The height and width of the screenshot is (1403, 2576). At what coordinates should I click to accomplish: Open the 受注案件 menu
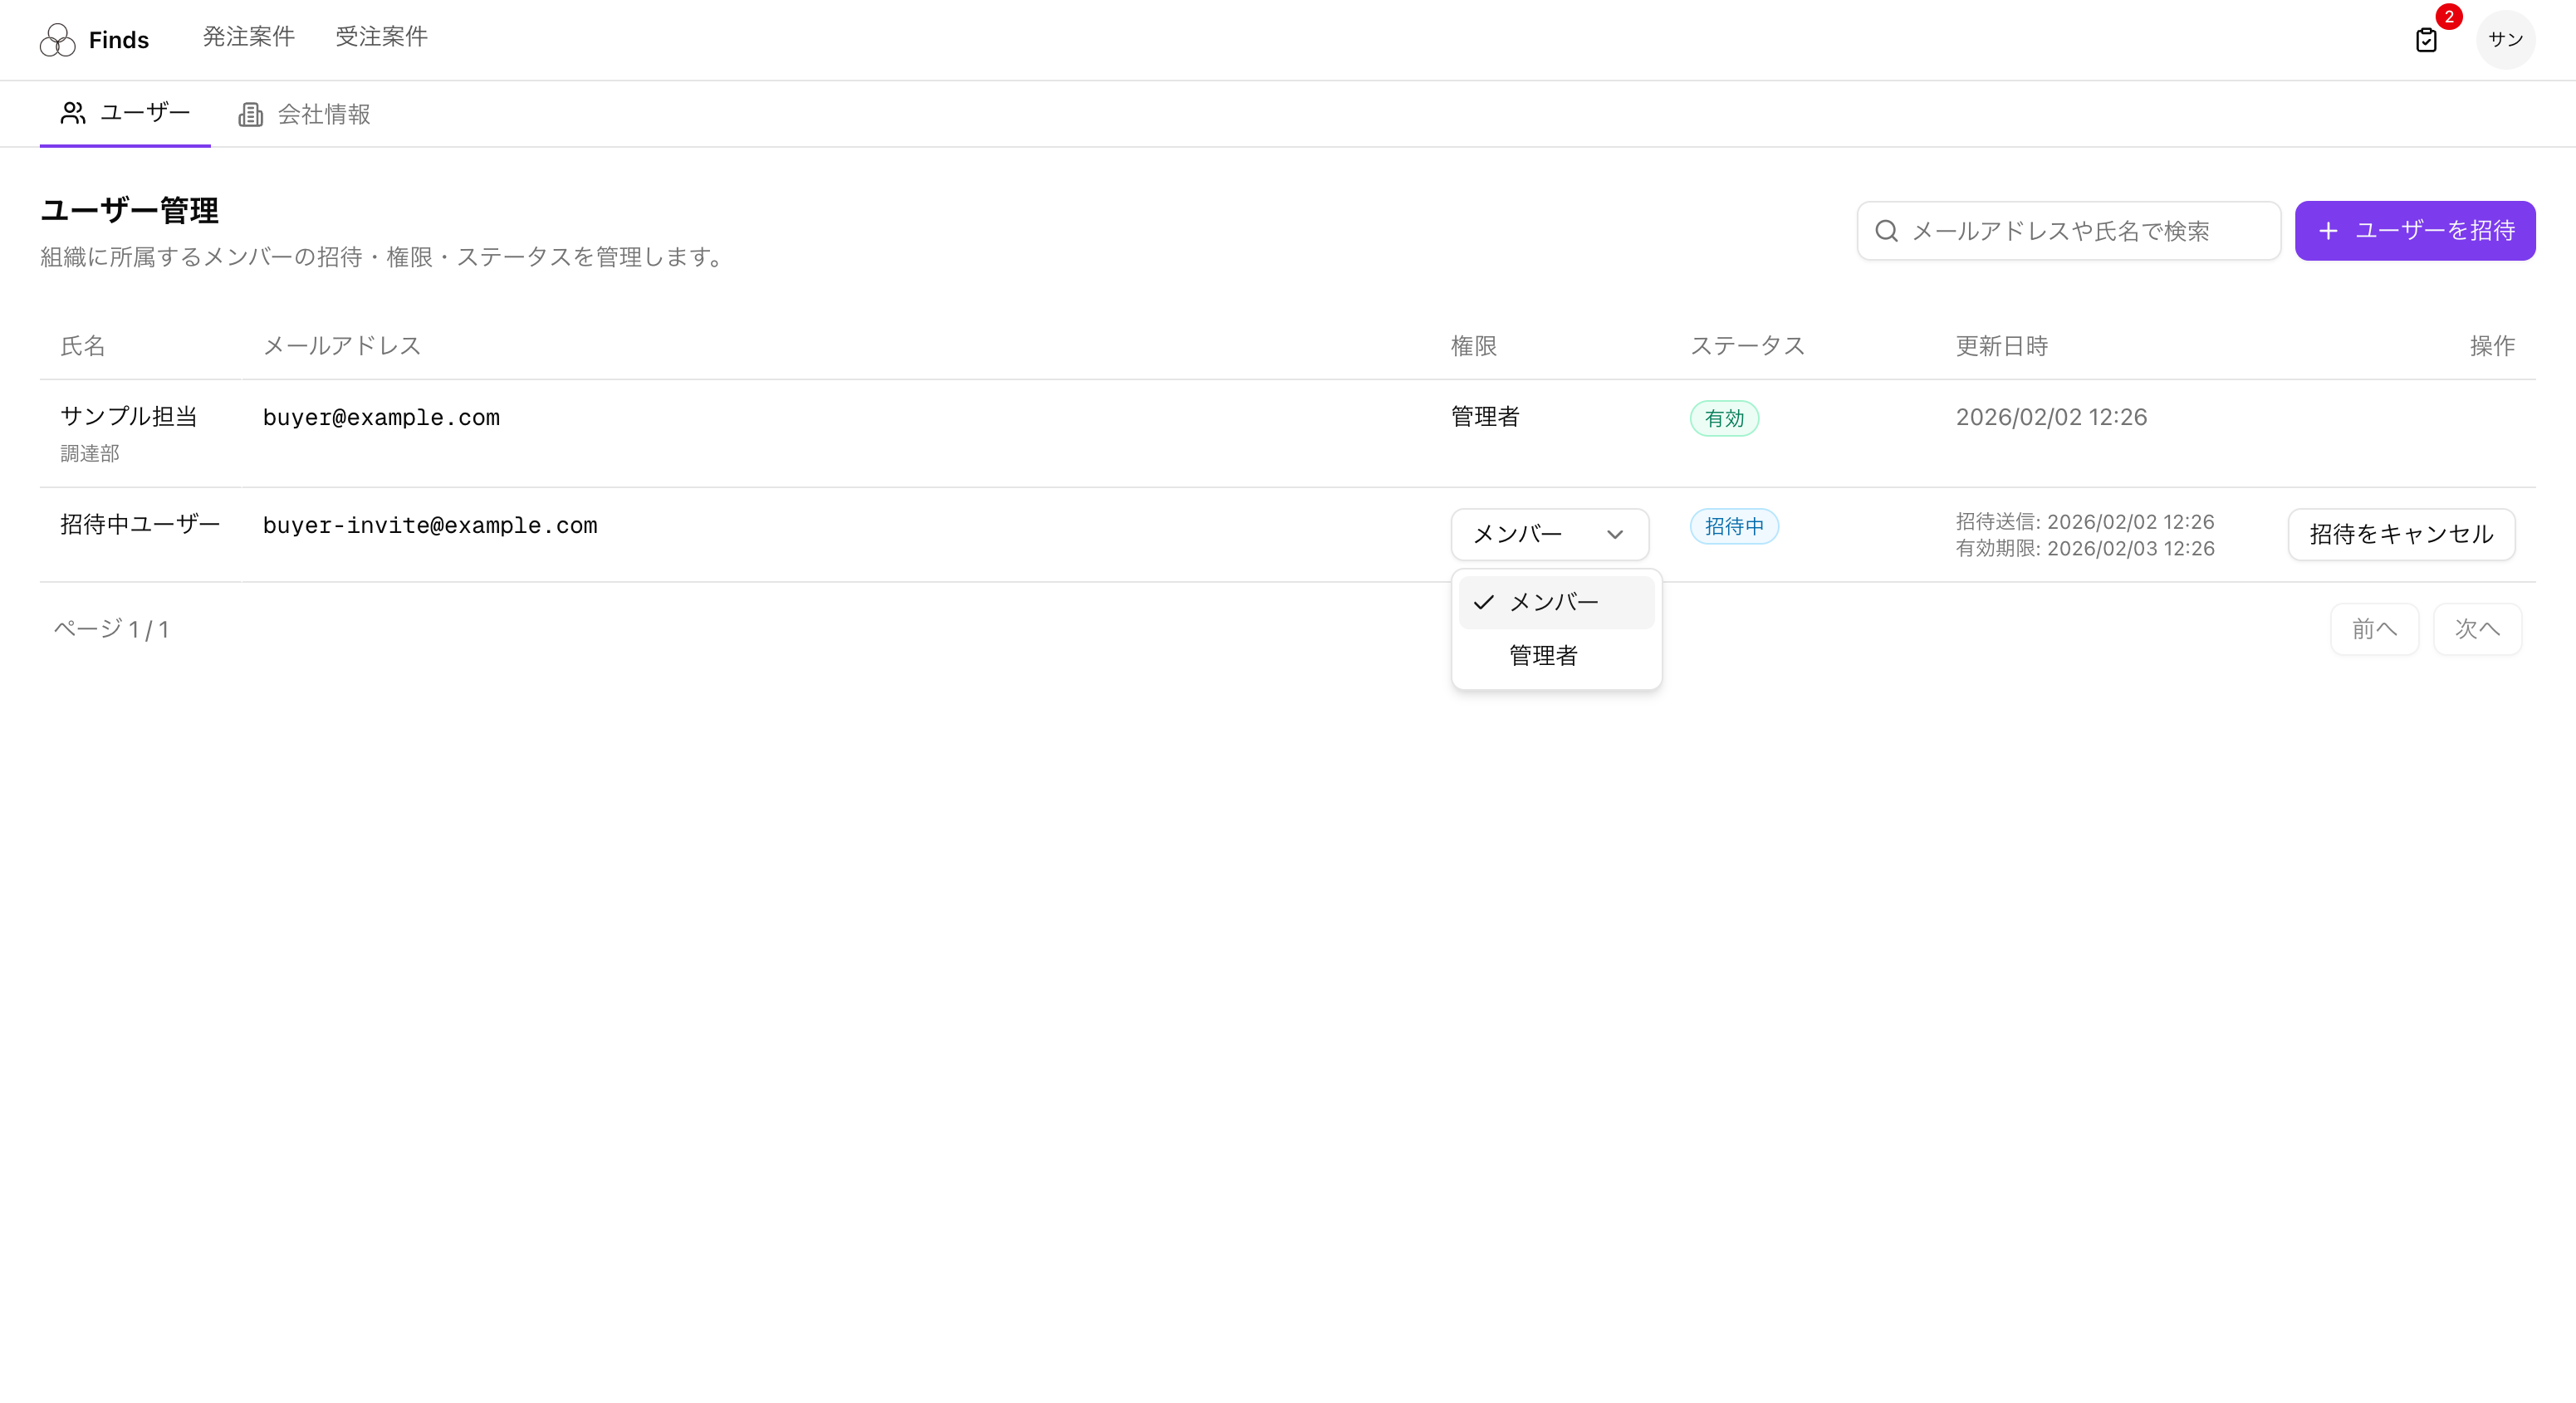(381, 37)
